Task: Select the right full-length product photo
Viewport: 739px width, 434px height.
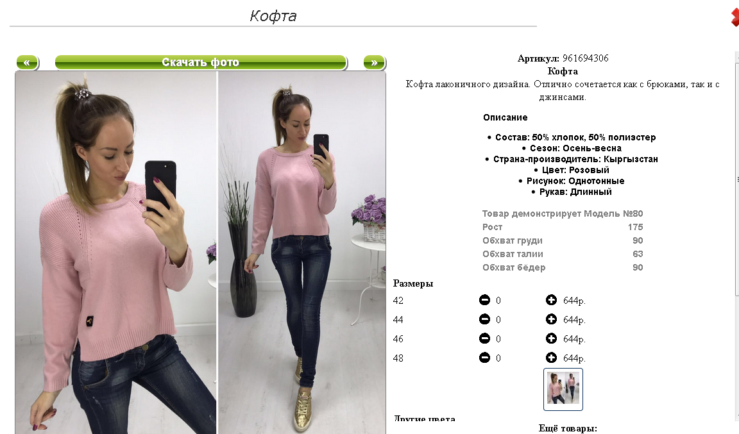Action: [x=302, y=253]
